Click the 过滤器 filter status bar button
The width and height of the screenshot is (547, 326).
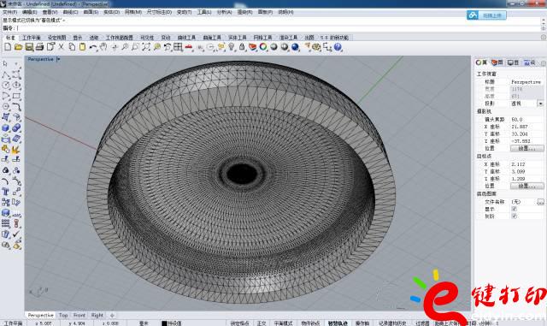click(422, 323)
